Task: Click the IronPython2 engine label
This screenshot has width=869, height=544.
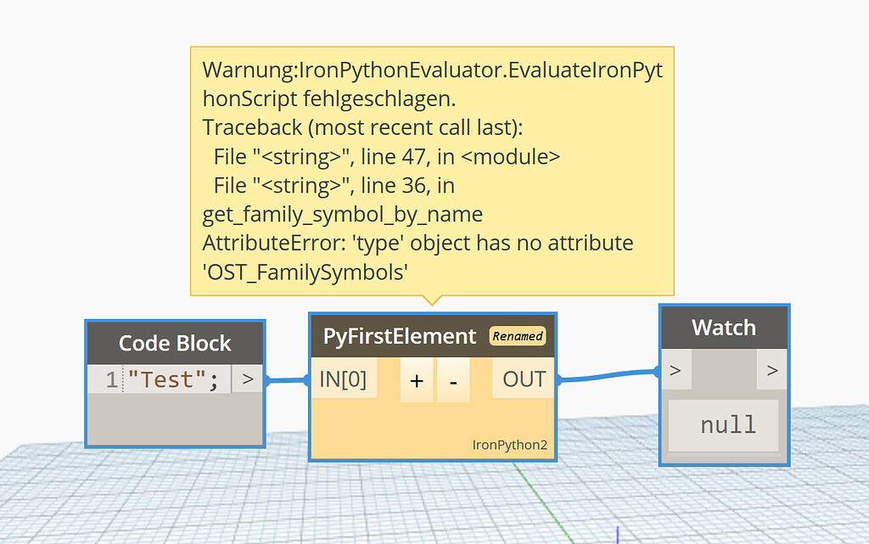Action: (x=510, y=443)
